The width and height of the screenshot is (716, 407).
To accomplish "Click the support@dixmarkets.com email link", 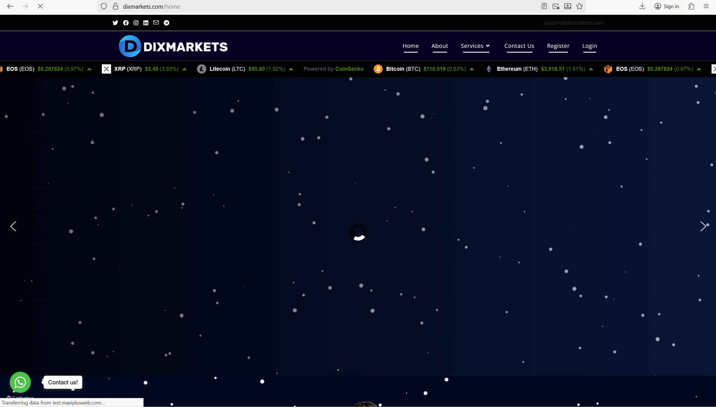I will [573, 23].
